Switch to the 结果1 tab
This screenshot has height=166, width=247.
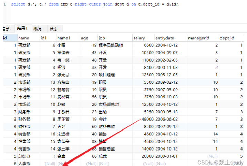click(x=23, y=28)
